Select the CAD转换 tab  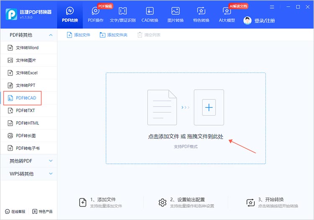[150, 14]
